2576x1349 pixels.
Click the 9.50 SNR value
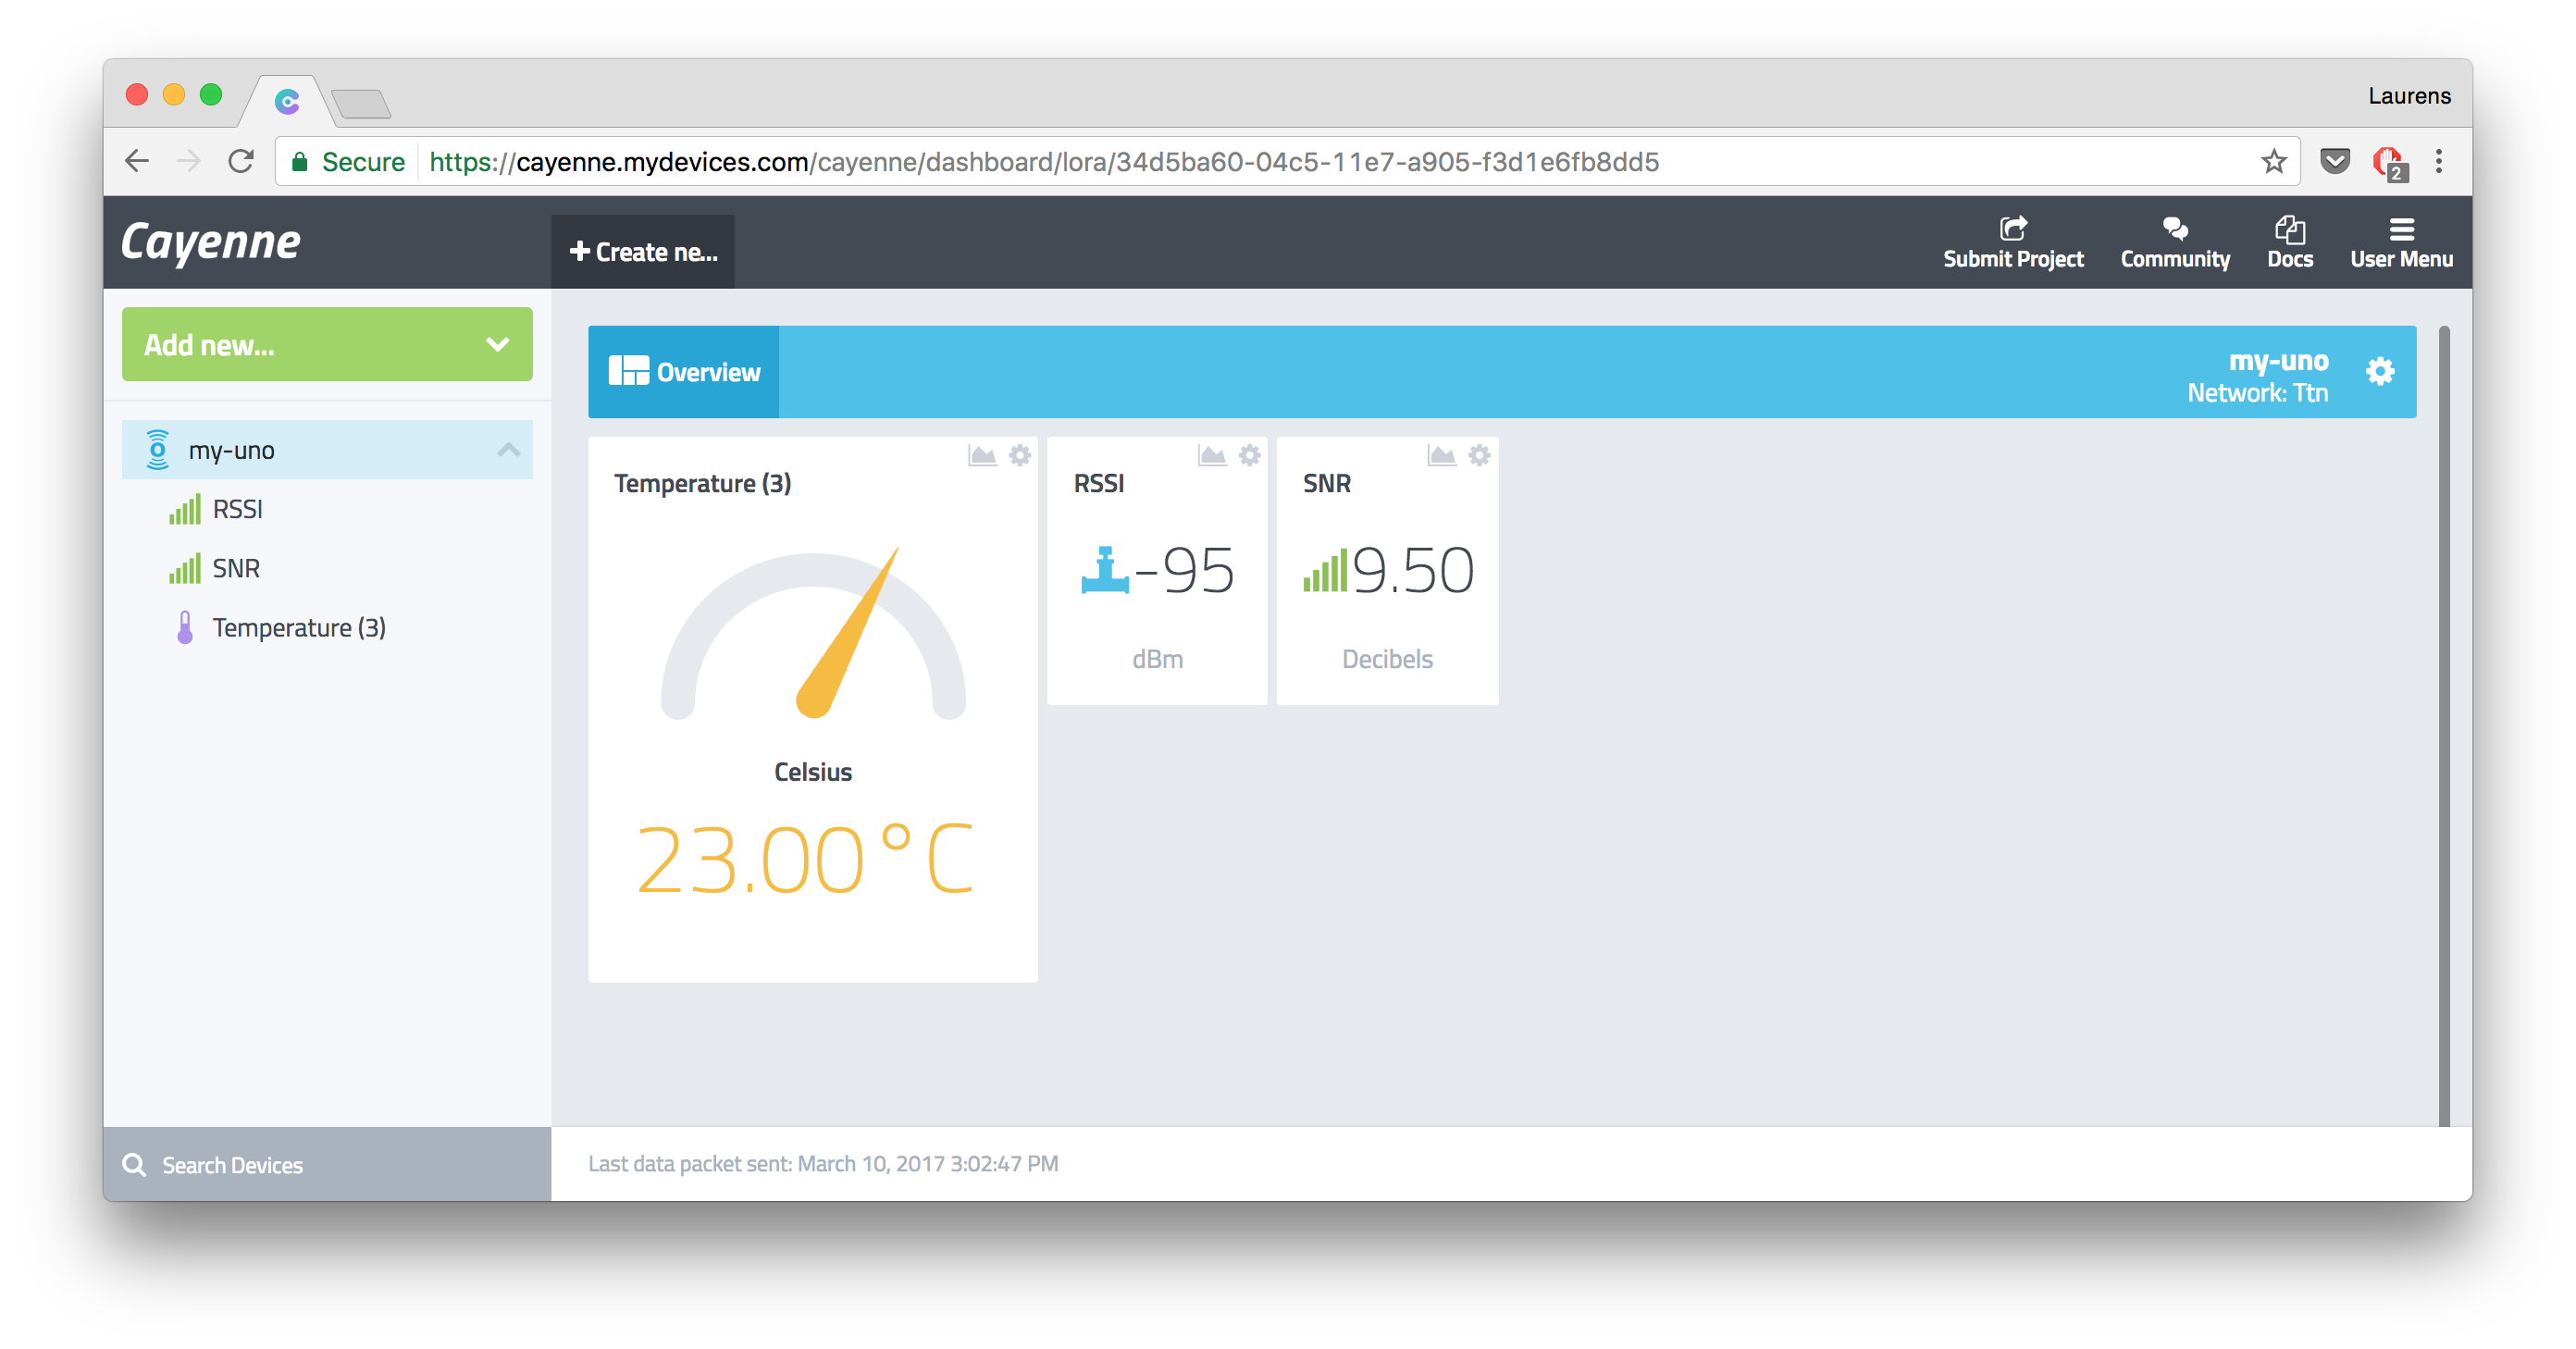pyautogui.click(x=1413, y=571)
